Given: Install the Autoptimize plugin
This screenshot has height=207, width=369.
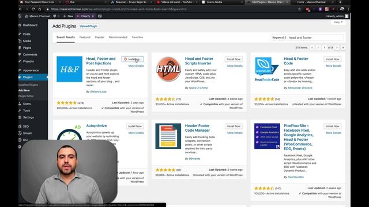Looking at the screenshot, I should click(135, 126).
